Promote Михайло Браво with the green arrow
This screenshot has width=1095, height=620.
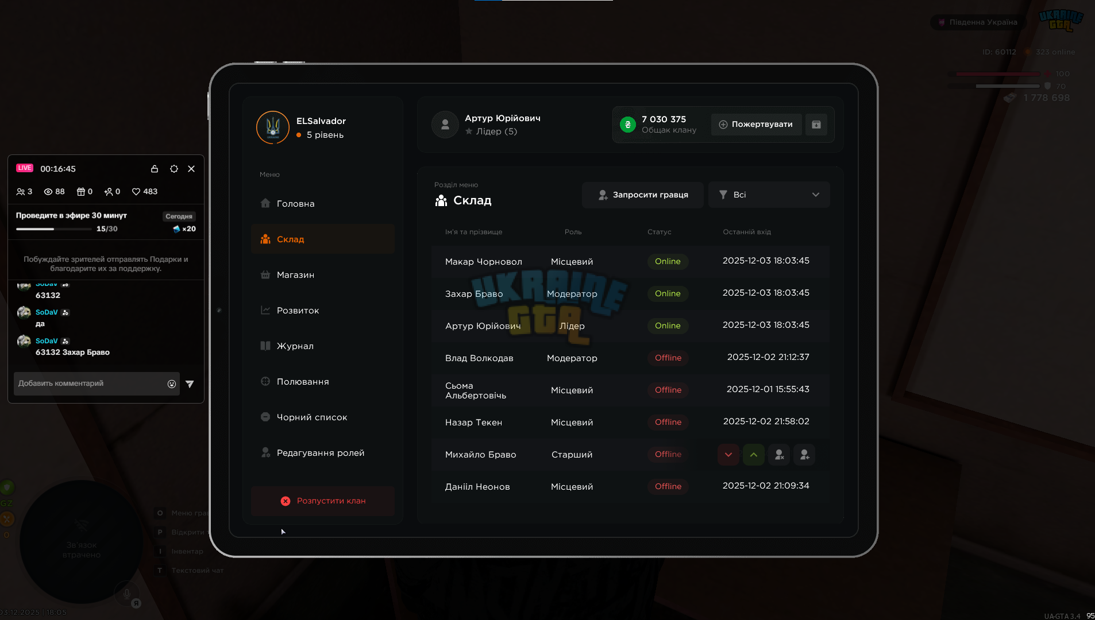[754, 455]
